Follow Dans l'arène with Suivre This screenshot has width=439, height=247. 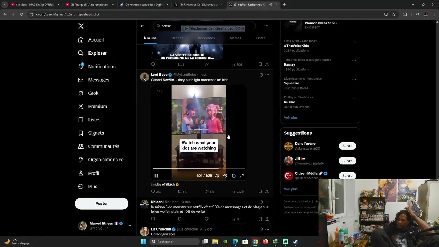click(347, 146)
